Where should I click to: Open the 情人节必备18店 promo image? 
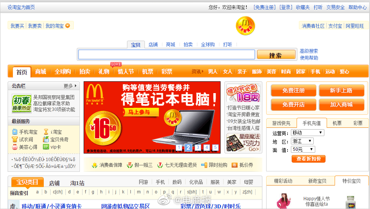(x=243, y=93)
